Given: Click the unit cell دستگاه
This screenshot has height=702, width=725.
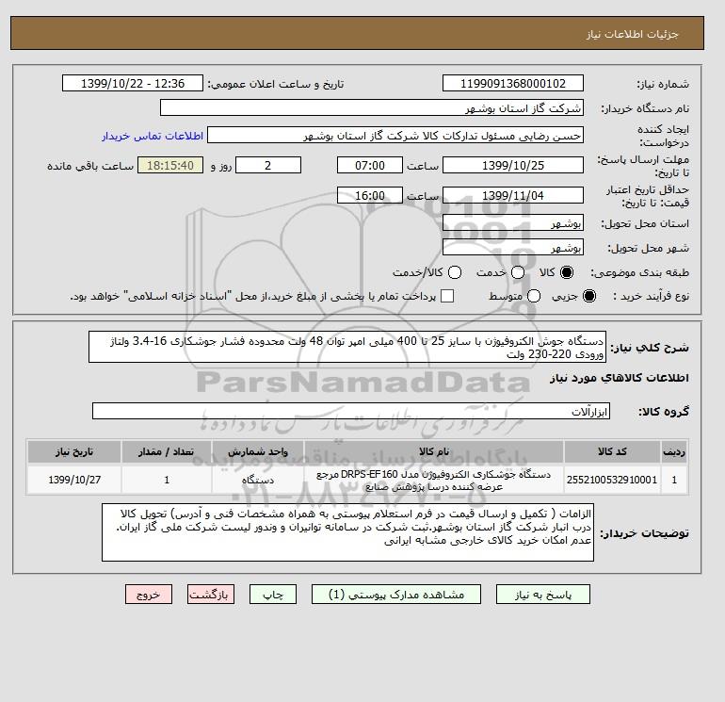Looking at the screenshot, I should pyautogui.click(x=258, y=480).
